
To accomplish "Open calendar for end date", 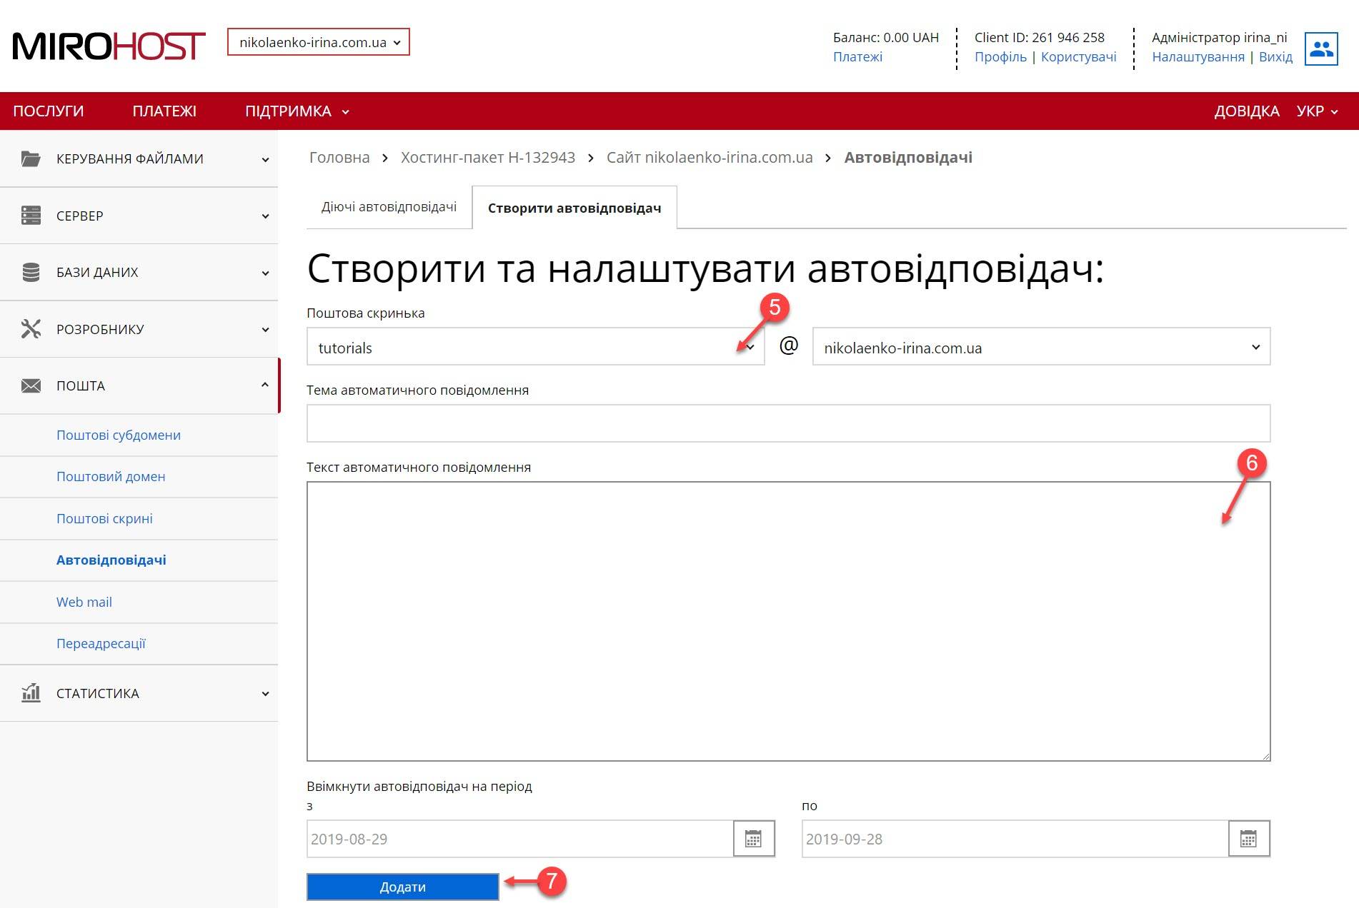I will click(x=1249, y=839).
